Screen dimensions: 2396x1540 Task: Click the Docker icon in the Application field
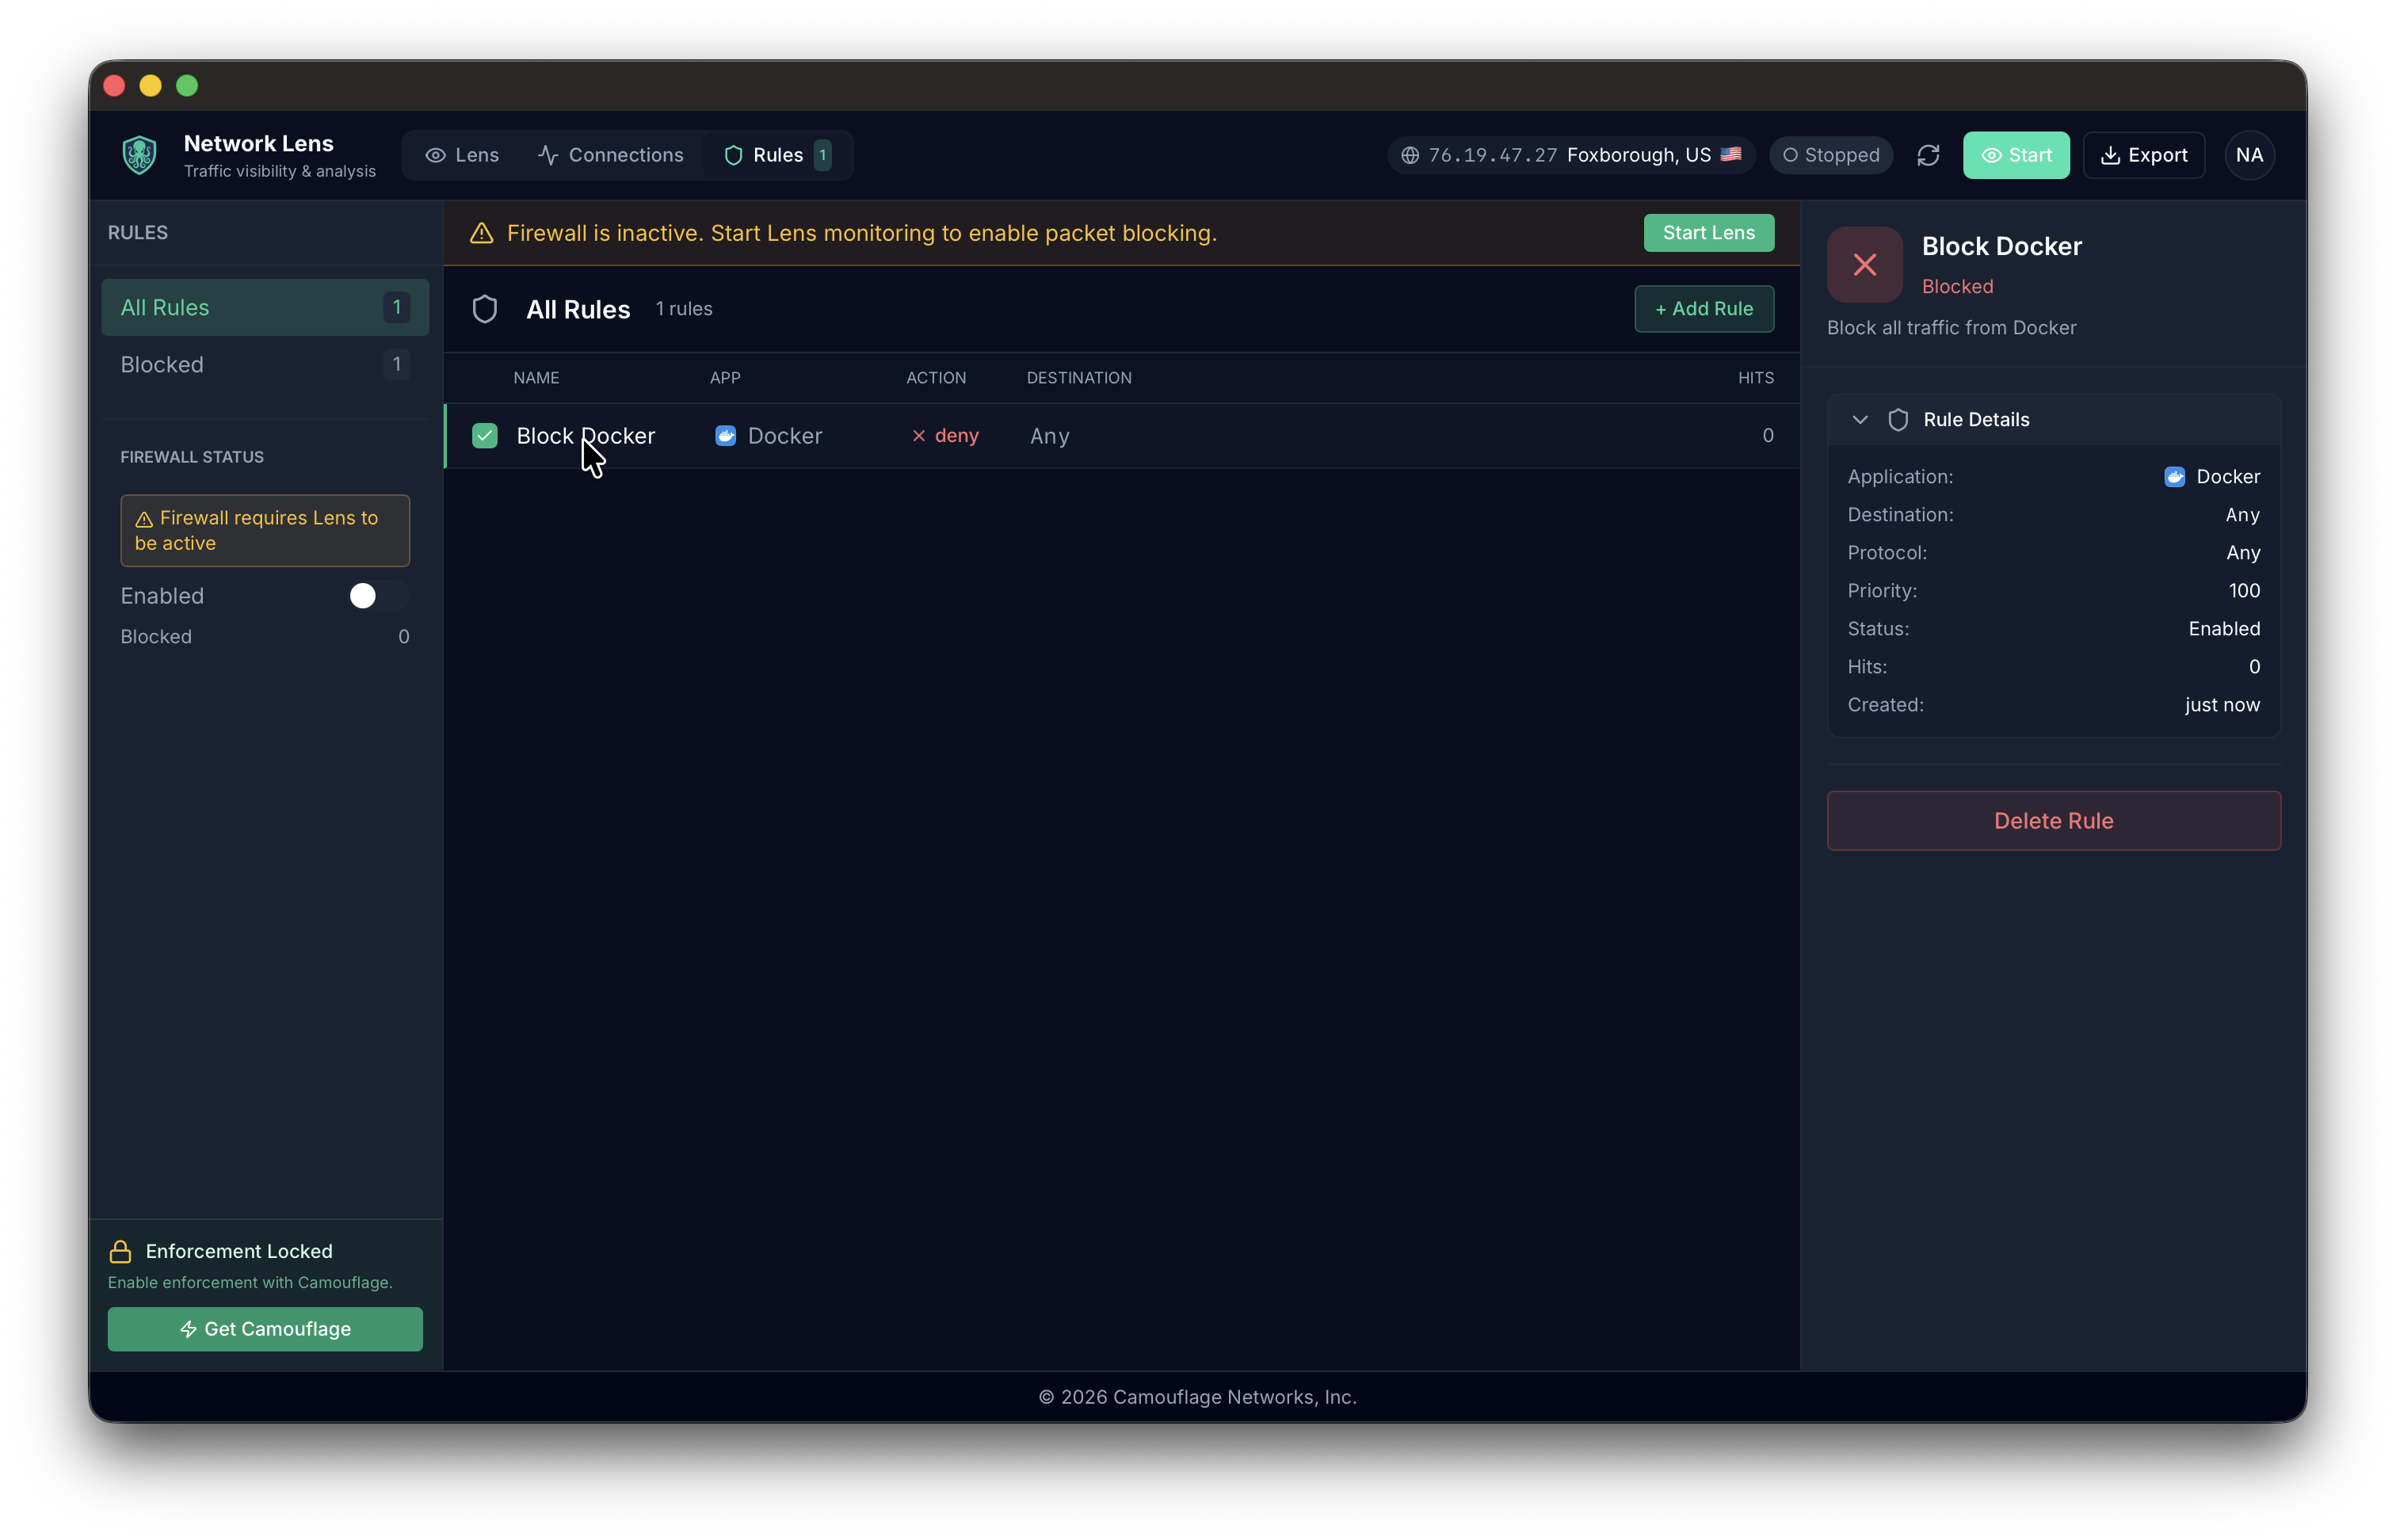pyautogui.click(x=2174, y=477)
